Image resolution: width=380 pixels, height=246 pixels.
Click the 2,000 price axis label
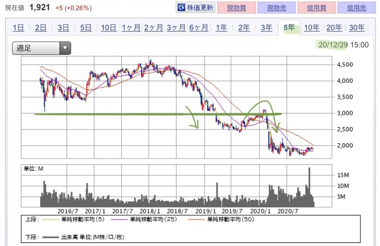coord(345,146)
